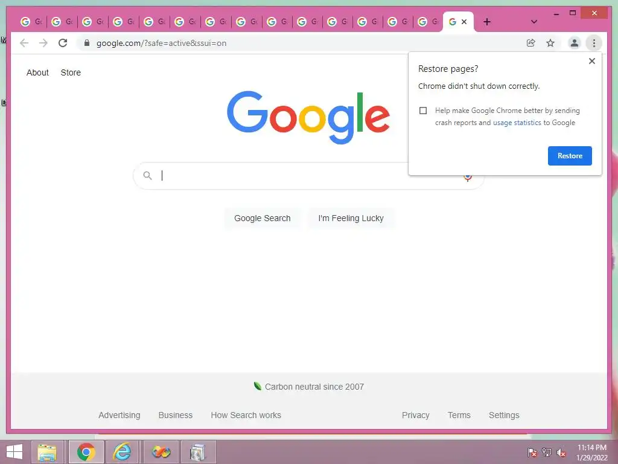Screen dimensions: 618x464
Task: Open the Settings footer menu
Action: [x=504, y=415]
